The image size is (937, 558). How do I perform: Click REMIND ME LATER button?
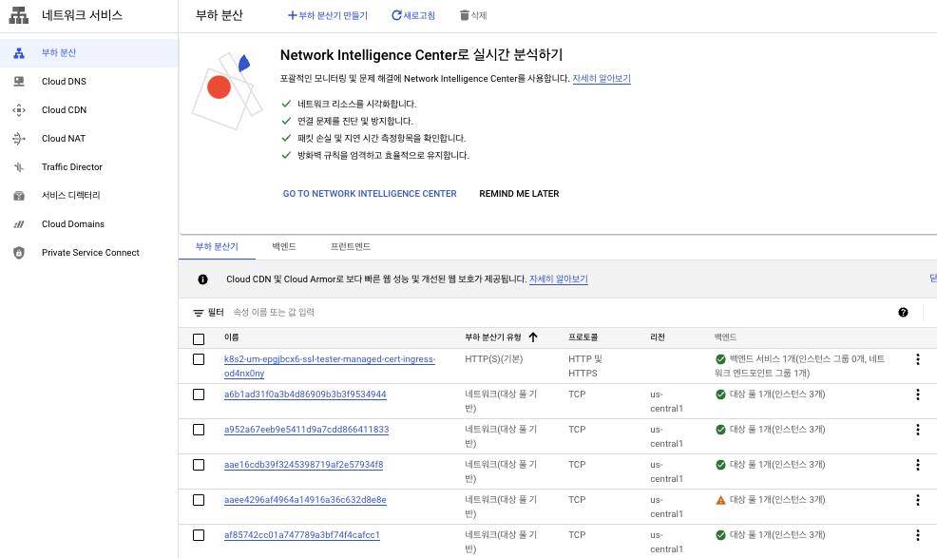(519, 194)
